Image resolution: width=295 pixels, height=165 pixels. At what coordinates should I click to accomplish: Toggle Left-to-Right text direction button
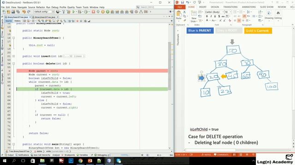244,16
